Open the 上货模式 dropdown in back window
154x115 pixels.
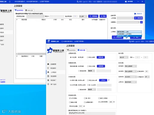point(129,32)
